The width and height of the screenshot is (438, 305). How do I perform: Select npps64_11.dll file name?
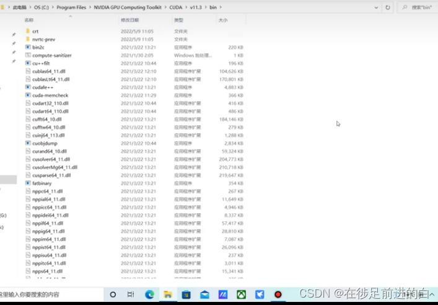point(48,271)
